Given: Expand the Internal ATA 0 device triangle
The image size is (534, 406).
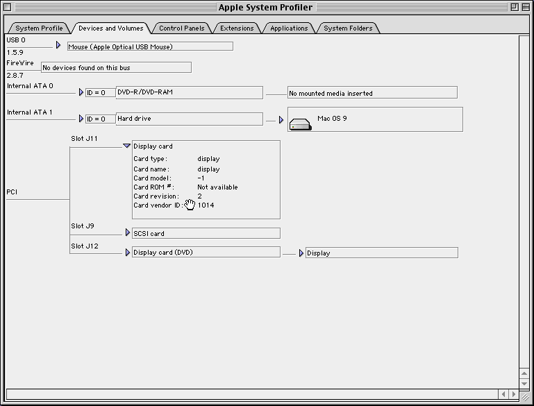Looking at the screenshot, I should tap(81, 92).
